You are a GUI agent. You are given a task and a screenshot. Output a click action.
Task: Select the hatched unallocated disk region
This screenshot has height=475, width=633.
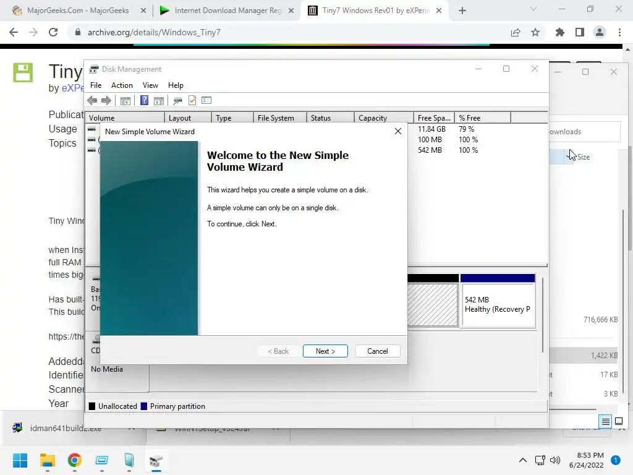click(433, 304)
